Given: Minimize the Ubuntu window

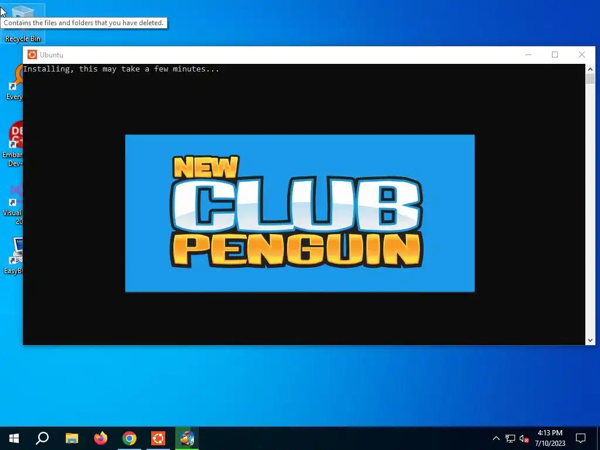Looking at the screenshot, I should (x=529, y=54).
